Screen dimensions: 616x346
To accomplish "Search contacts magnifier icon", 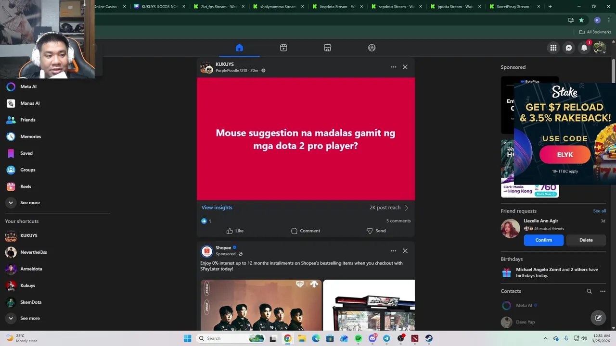I will coord(589,291).
